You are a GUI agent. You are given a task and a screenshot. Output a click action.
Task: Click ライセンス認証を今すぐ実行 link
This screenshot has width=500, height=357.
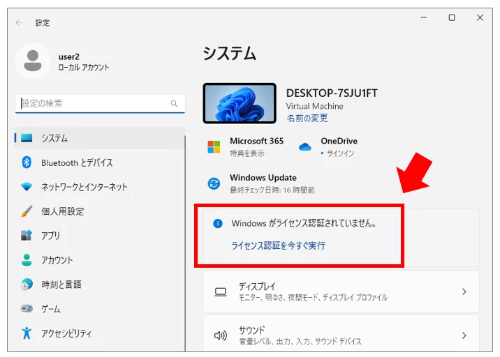(278, 245)
